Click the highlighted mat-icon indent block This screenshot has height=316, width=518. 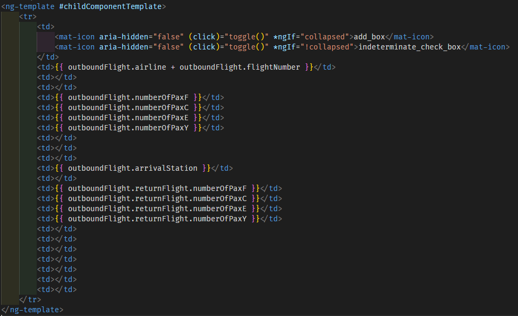pyautogui.click(x=46, y=41)
